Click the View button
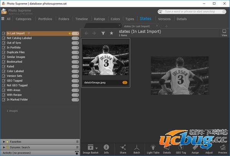 coord(224,33)
